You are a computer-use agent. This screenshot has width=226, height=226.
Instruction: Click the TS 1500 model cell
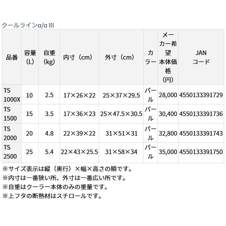[12, 114]
